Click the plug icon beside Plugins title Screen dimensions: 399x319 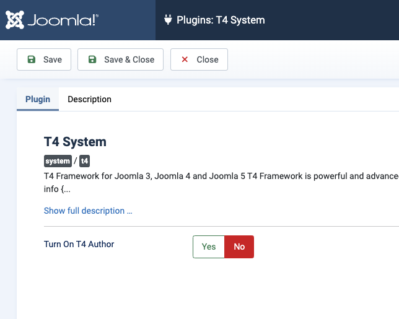tap(168, 20)
